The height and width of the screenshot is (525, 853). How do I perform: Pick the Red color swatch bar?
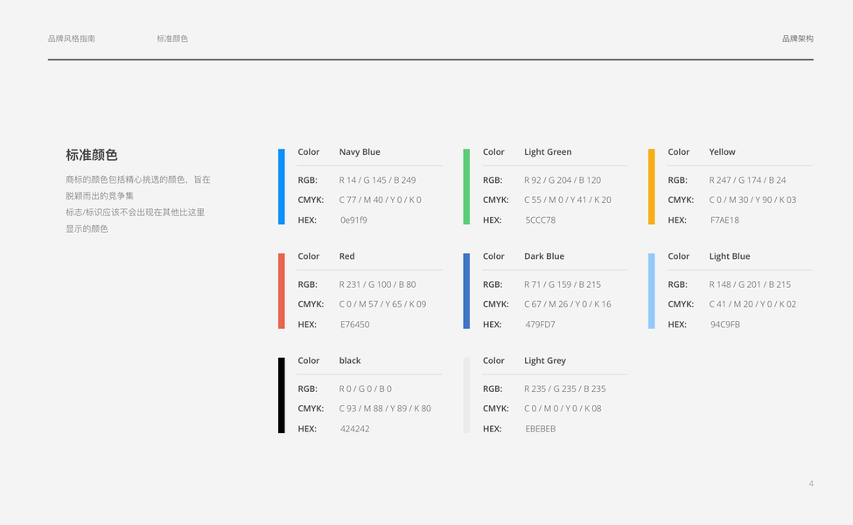pyautogui.click(x=282, y=290)
